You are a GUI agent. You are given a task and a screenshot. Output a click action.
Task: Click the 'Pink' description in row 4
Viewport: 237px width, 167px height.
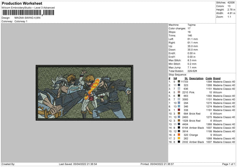[x=192, y=93]
